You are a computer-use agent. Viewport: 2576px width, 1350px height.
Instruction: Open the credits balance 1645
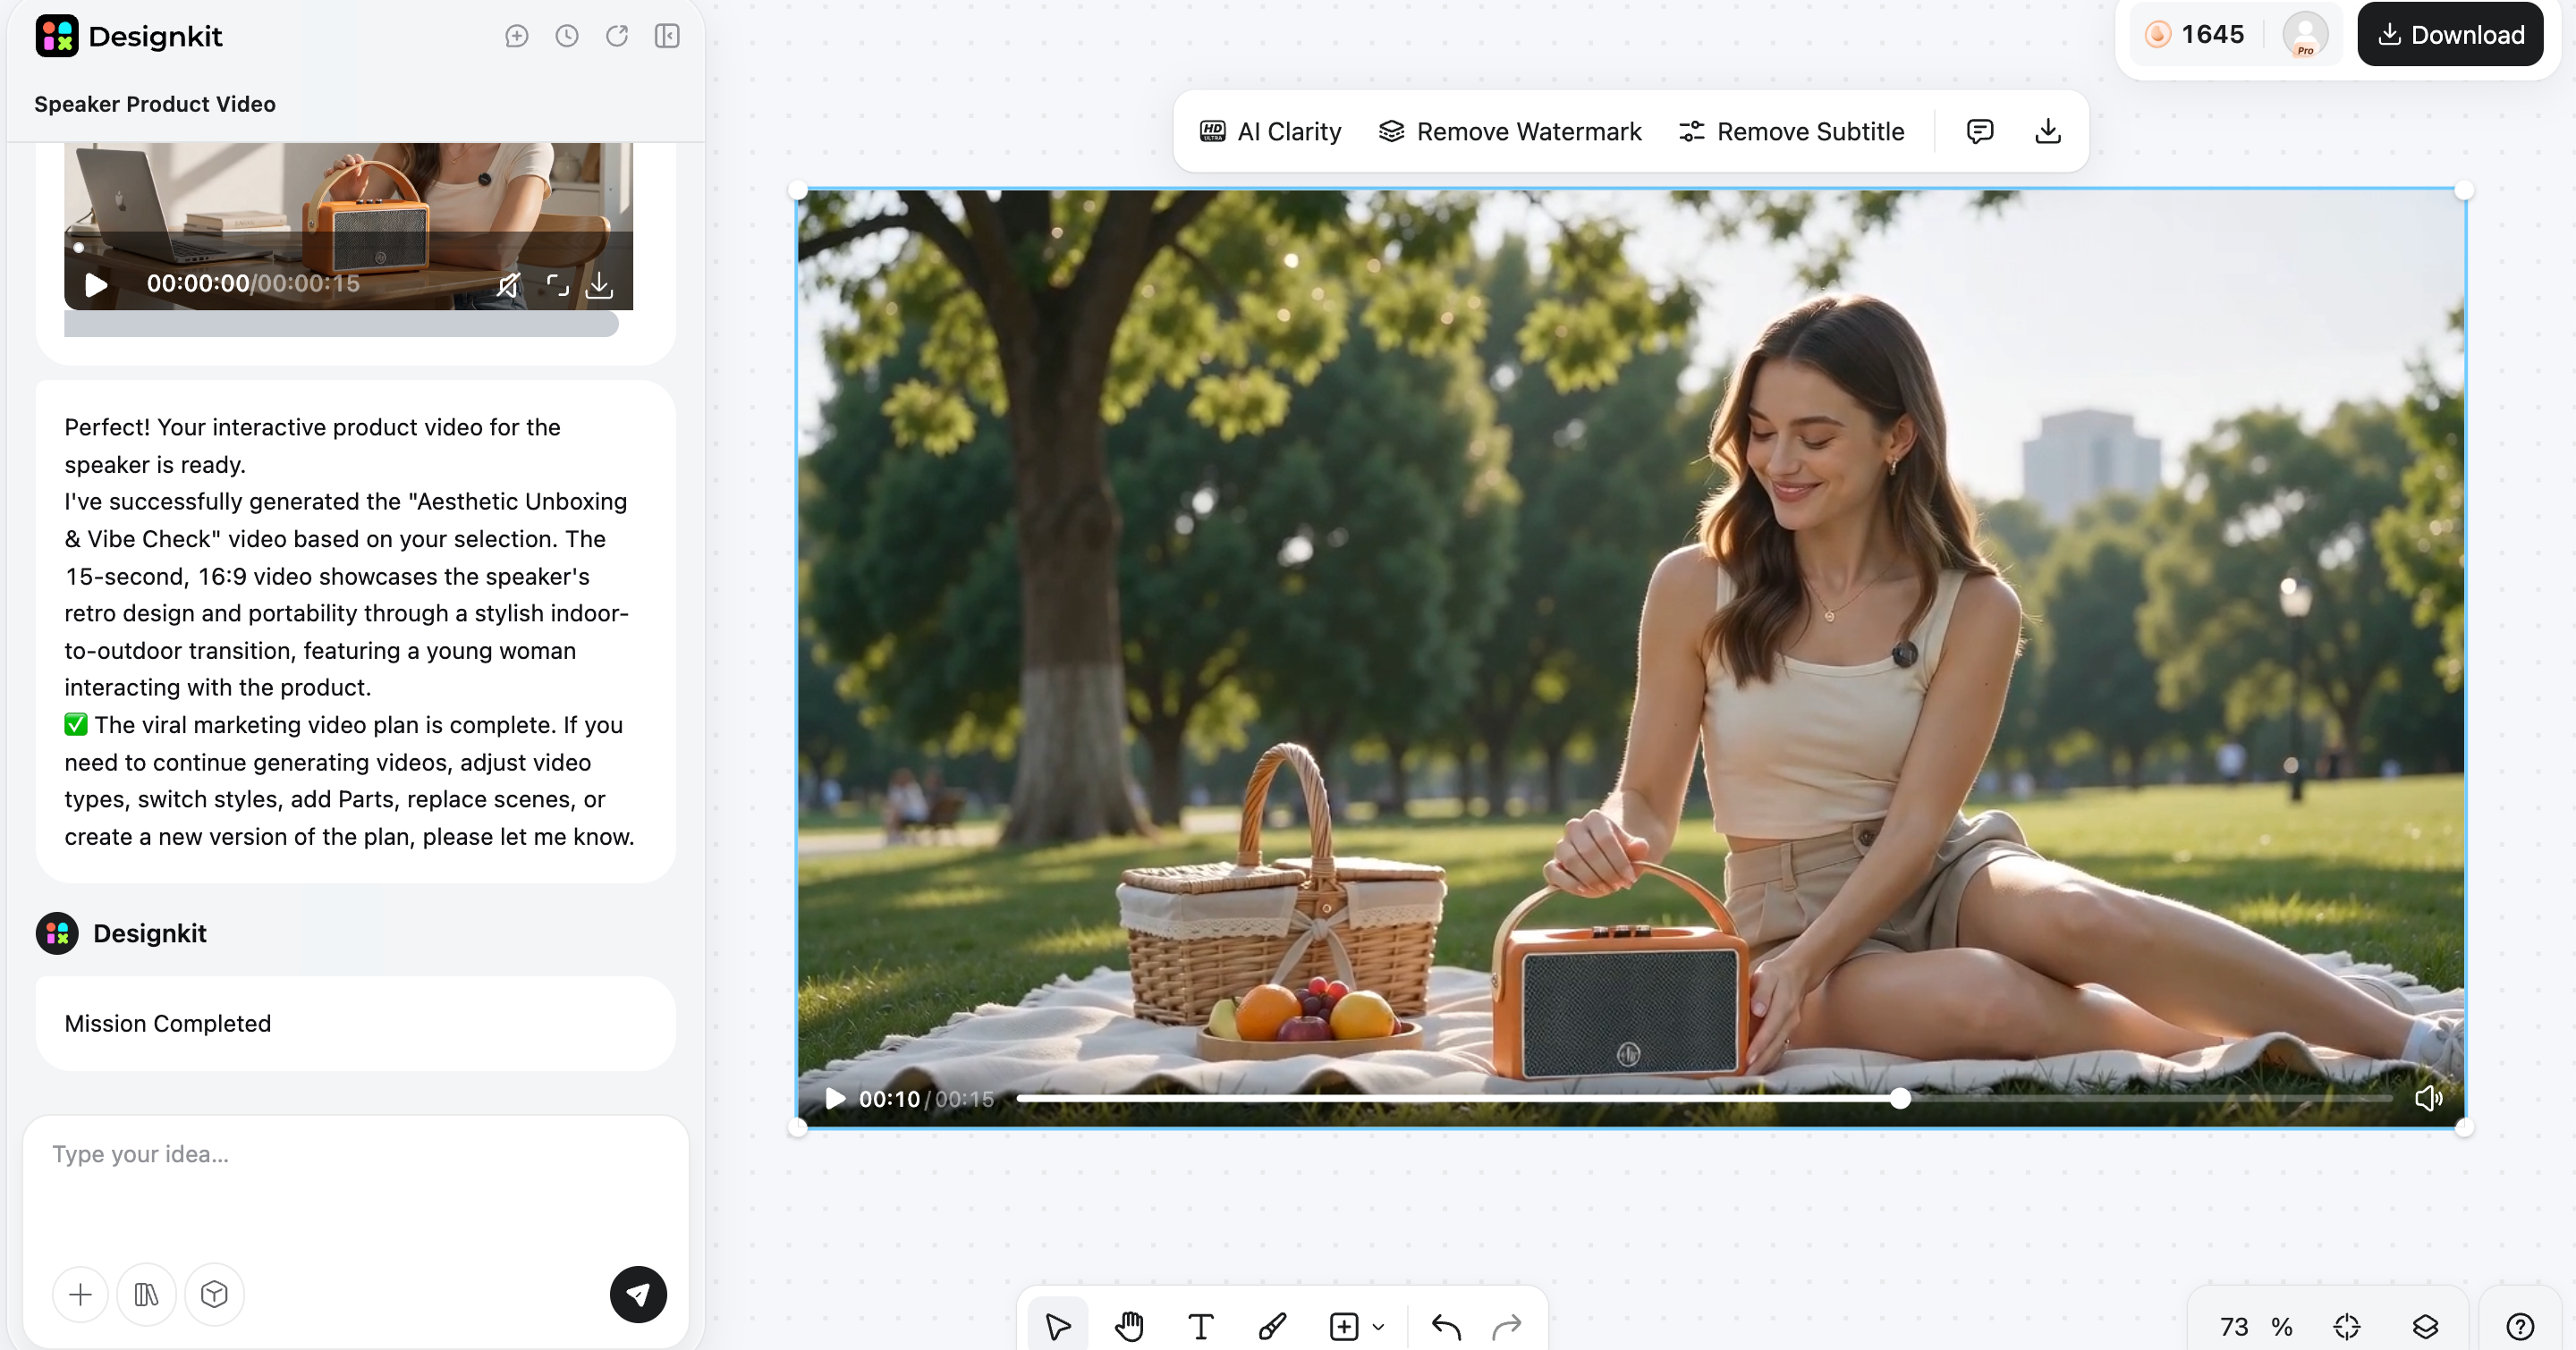point(2195,35)
